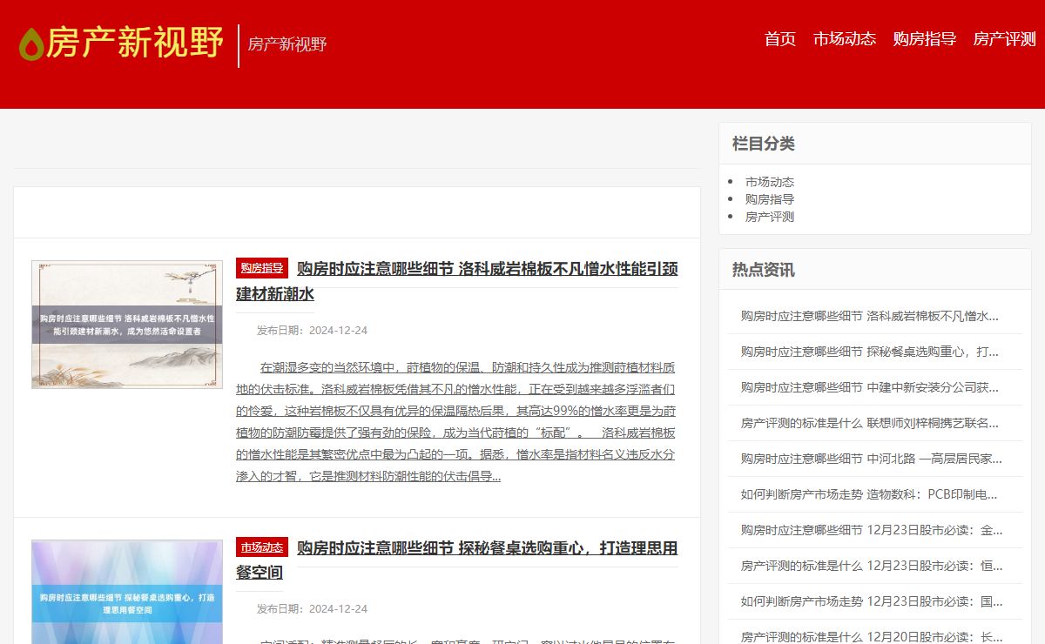
Task: Click the red 购房指导 tag on first article
Action: click(262, 268)
